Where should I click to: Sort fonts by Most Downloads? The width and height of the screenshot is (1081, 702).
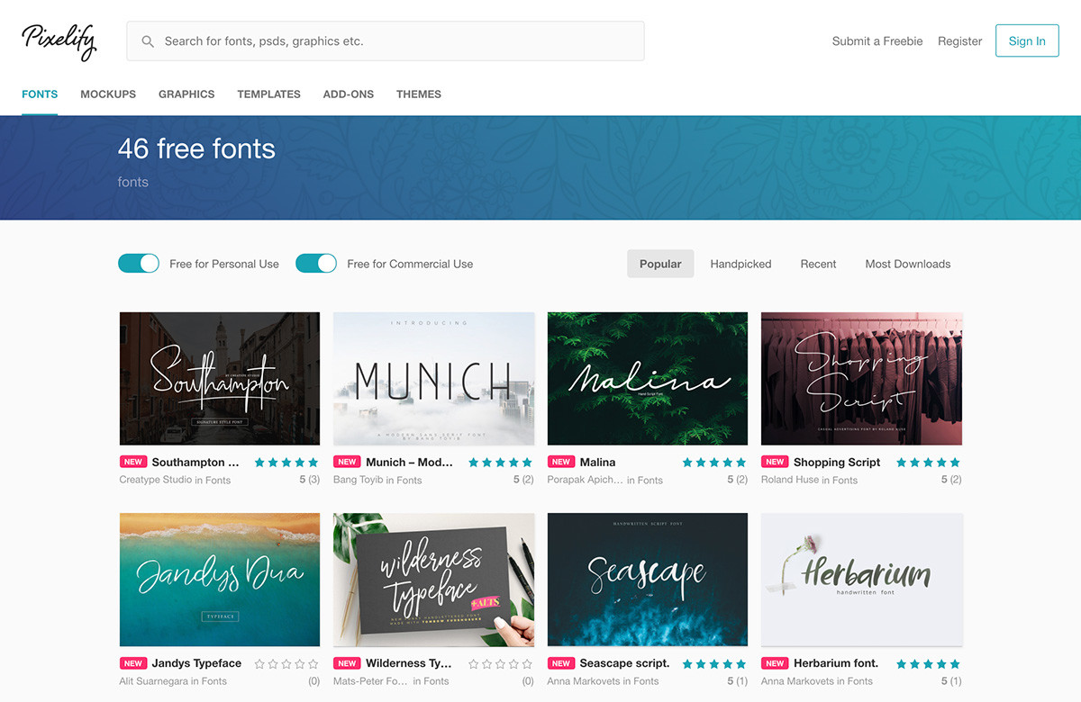point(907,264)
